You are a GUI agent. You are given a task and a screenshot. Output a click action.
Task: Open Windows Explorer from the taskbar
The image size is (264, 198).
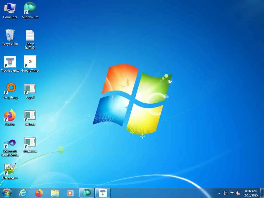[55, 193]
